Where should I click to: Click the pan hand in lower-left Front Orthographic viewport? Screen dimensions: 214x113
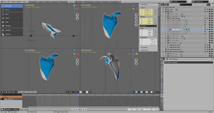[77, 63]
